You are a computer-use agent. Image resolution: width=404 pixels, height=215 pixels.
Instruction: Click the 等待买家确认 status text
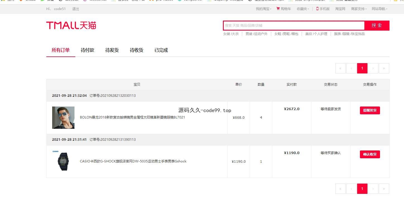coord(331,153)
